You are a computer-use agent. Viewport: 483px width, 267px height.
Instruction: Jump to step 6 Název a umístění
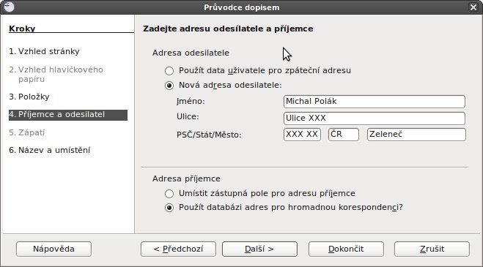tap(50, 150)
